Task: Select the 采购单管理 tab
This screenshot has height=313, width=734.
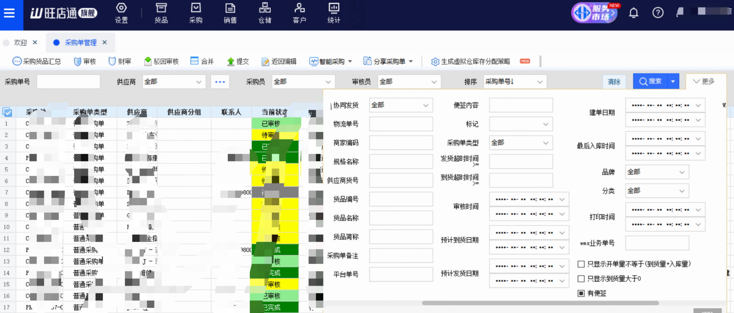Action: (80, 43)
